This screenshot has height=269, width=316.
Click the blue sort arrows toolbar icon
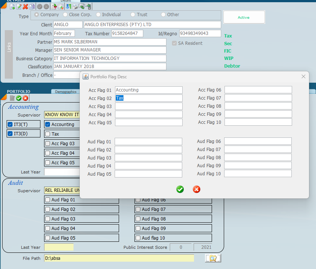point(68,7)
